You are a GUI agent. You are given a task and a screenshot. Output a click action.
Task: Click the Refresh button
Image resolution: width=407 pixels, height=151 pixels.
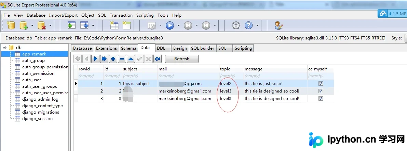tap(182, 59)
